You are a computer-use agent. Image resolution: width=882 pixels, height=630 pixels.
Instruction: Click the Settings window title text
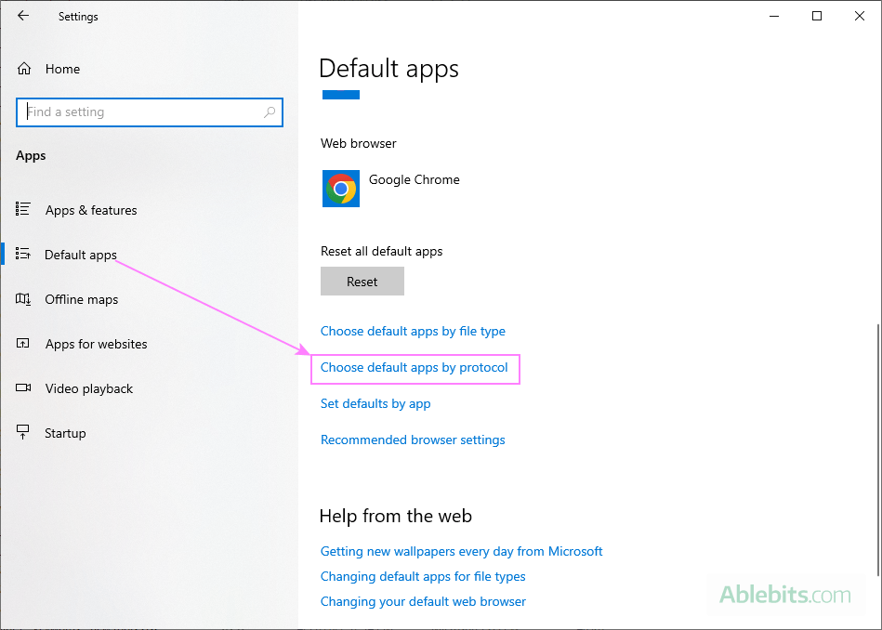click(x=78, y=17)
